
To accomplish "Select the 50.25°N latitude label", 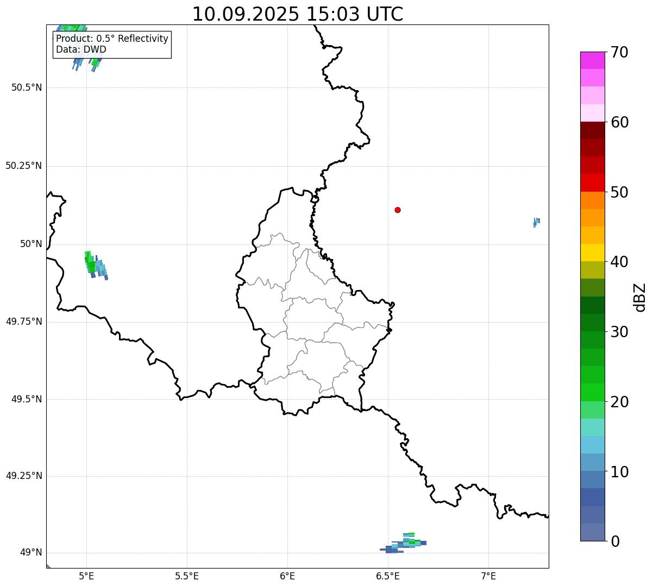I will point(24,166).
